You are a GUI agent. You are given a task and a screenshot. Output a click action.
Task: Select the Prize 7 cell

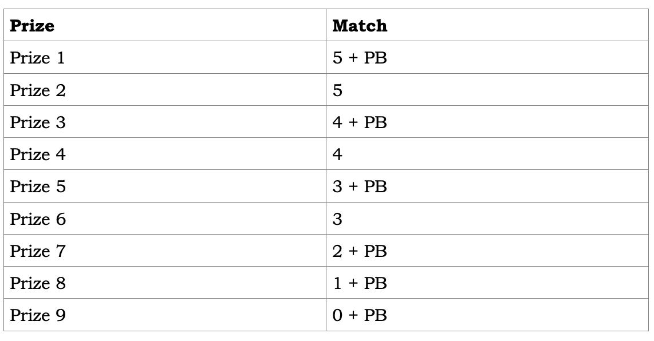pos(37,251)
